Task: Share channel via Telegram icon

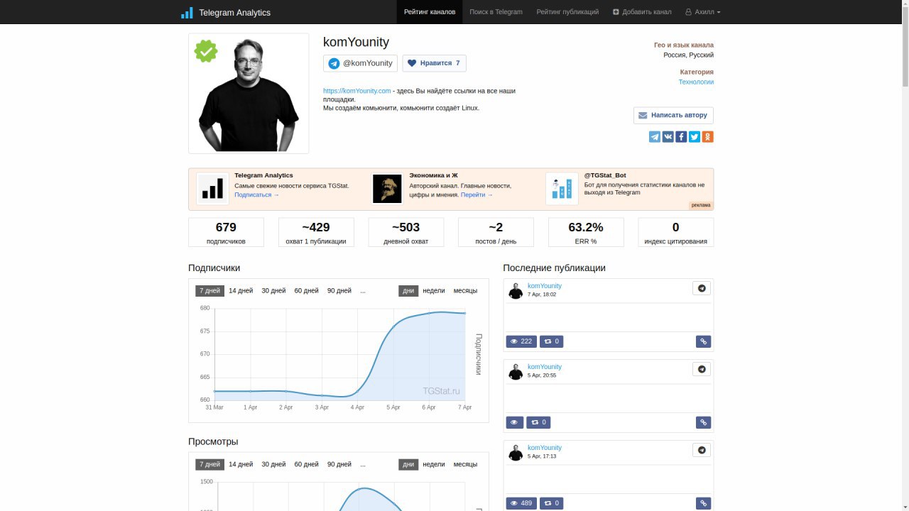Action: click(x=655, y=137)
